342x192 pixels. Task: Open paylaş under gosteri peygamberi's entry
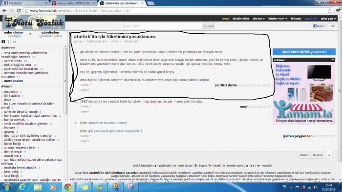point(85,136)
